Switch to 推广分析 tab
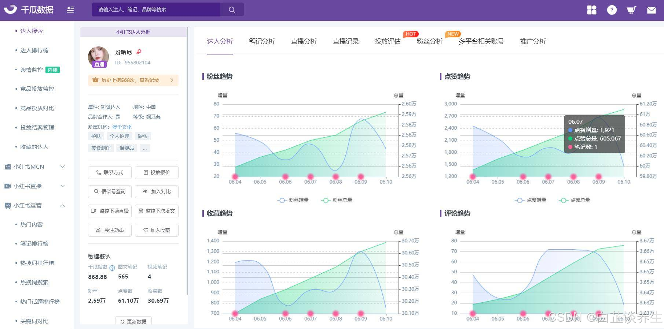This screenshot has width=664, height=329. click(x=533, y=41)
